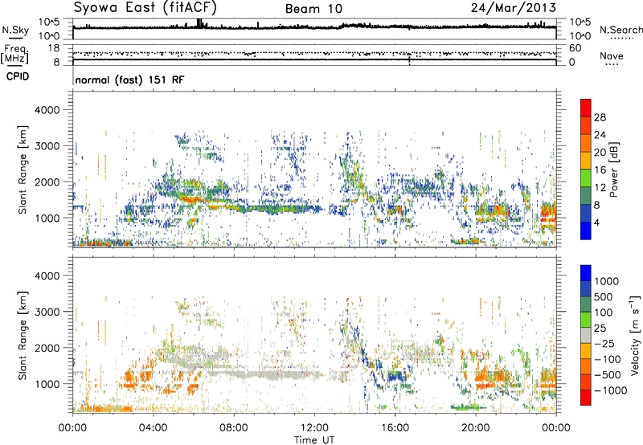This screenshot has height=445, width=643.
Task: Click the "-1000" velocity colorbar label
Action: click(x=611, y=390)
